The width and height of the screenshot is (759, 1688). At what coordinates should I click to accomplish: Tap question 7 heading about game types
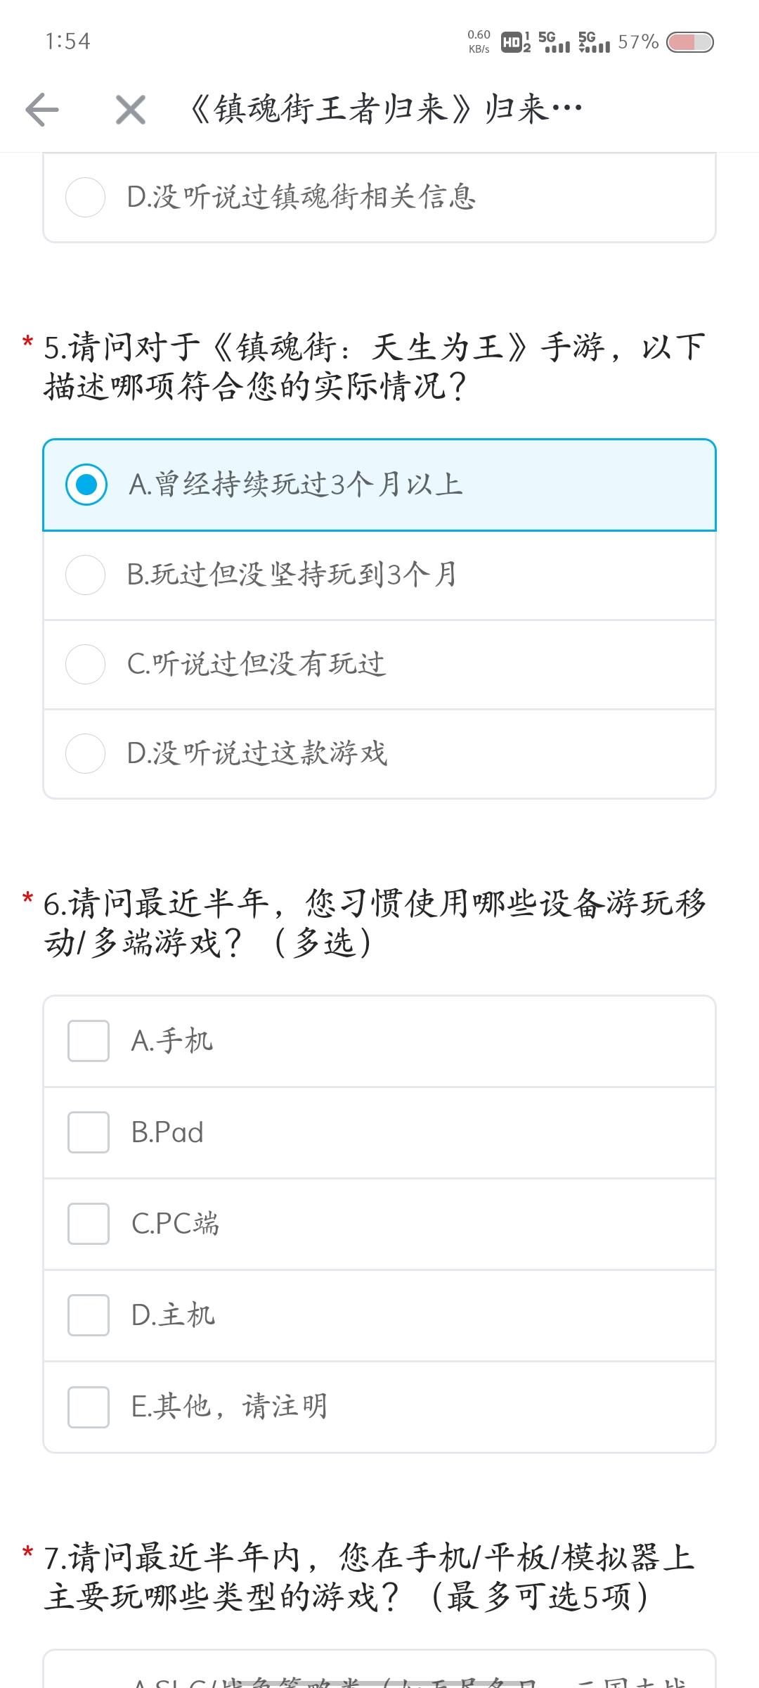coord(369,1576)
